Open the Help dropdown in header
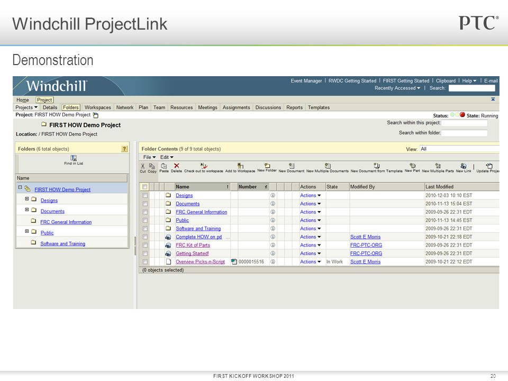The width and height of the screenshot is (508, 381). [469, 80]
